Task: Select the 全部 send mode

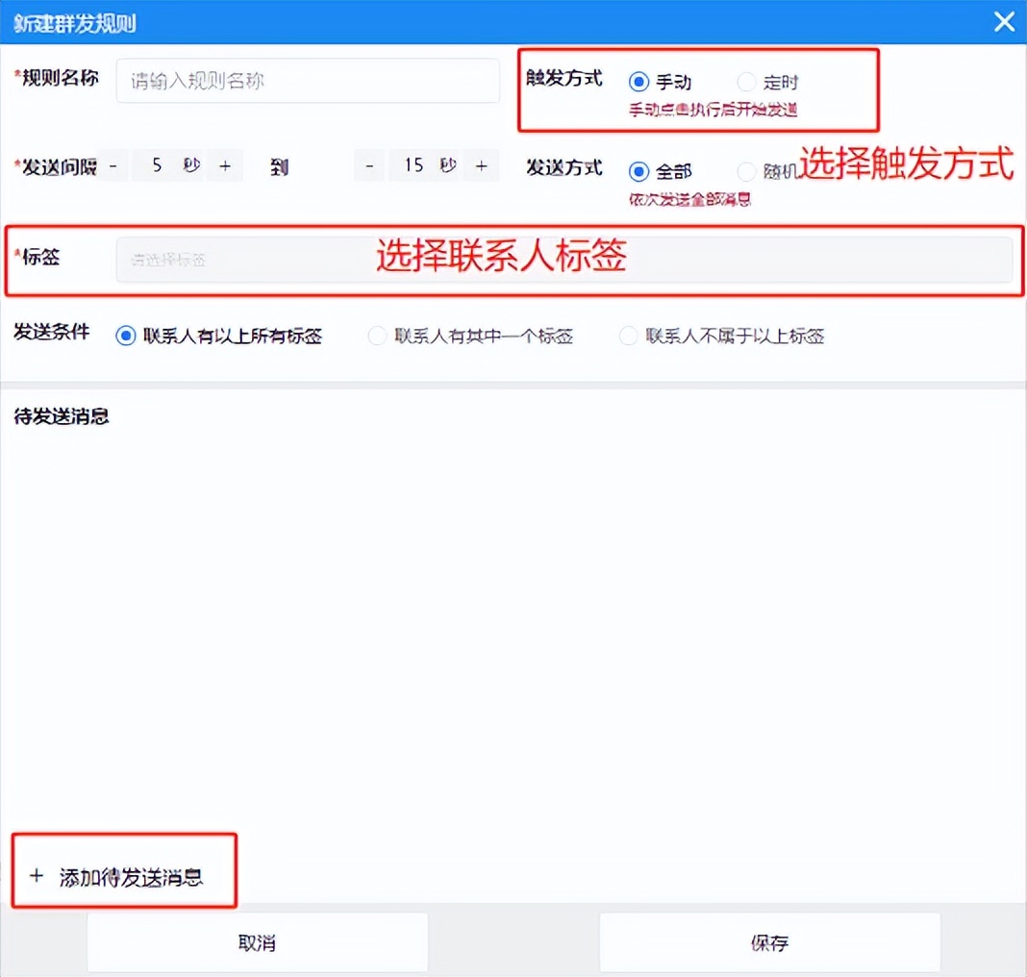Action: 639,171
